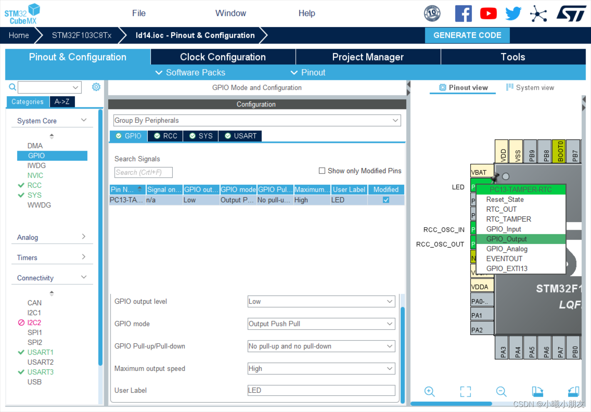Select NVIC in System Core tree
The width and height of the screenshot is (591, 412).
click(35, 175)
